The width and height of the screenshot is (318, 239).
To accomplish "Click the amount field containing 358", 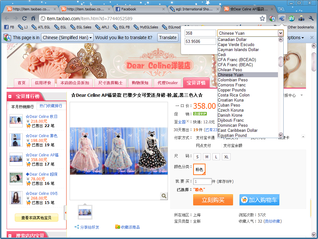I will click(x=200, y=33).
